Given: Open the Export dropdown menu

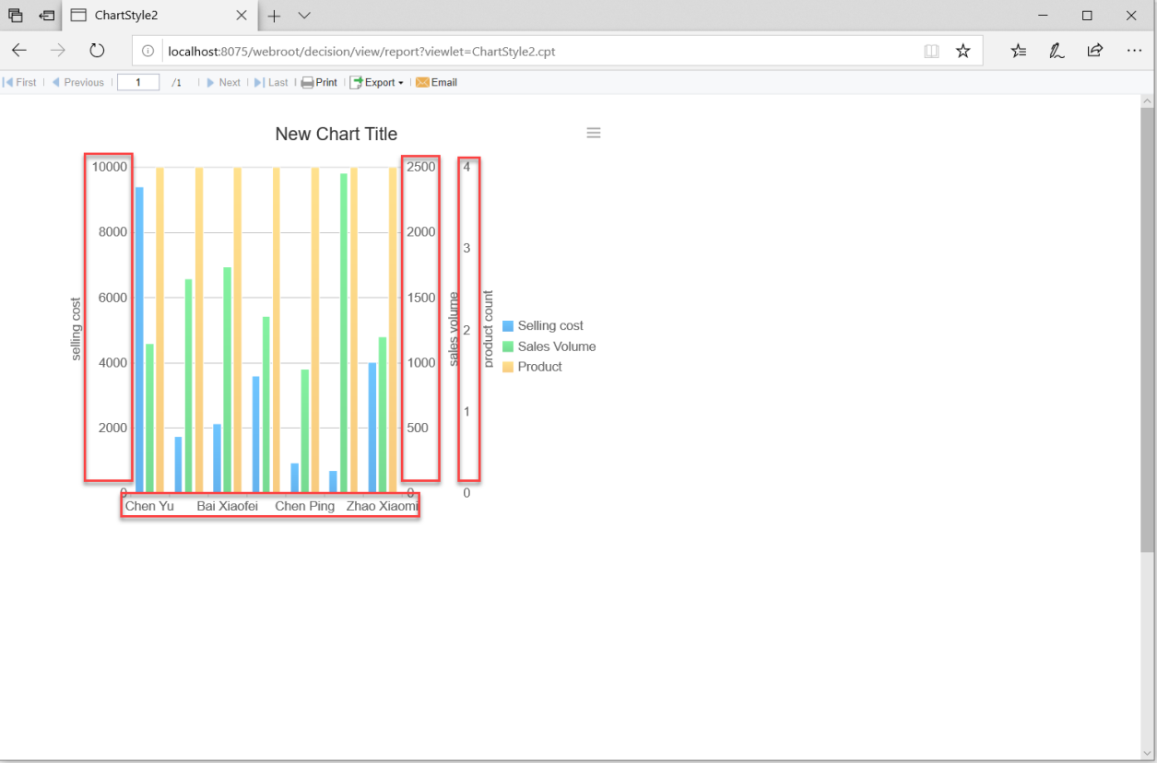Looking at the screenshot, I should (377, 82).
